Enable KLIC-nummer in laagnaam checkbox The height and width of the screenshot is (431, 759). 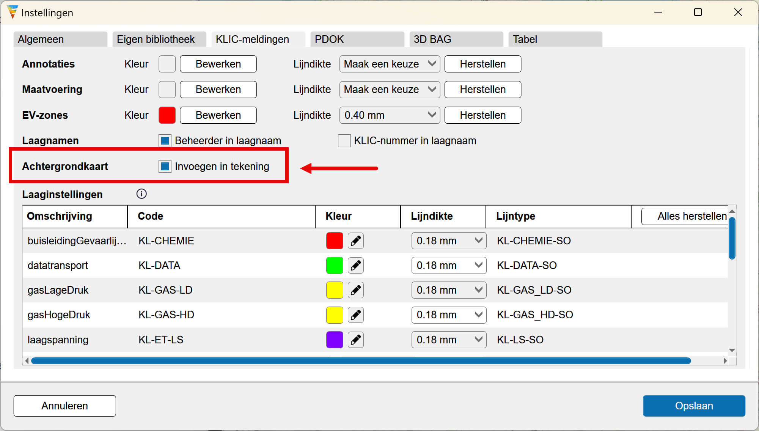[344, 141]
